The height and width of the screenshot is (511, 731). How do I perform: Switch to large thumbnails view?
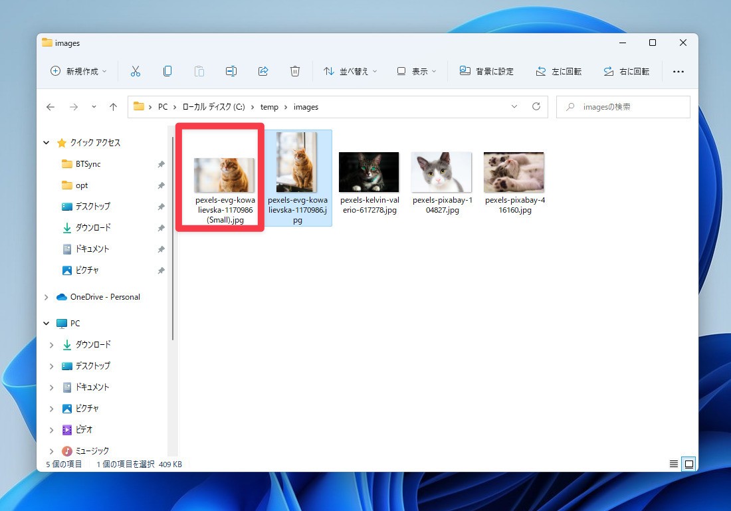(689, 464)
